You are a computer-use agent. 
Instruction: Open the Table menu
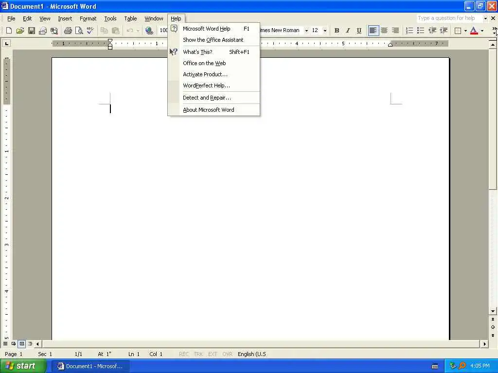pyautogui.click(x=130, y=18)
